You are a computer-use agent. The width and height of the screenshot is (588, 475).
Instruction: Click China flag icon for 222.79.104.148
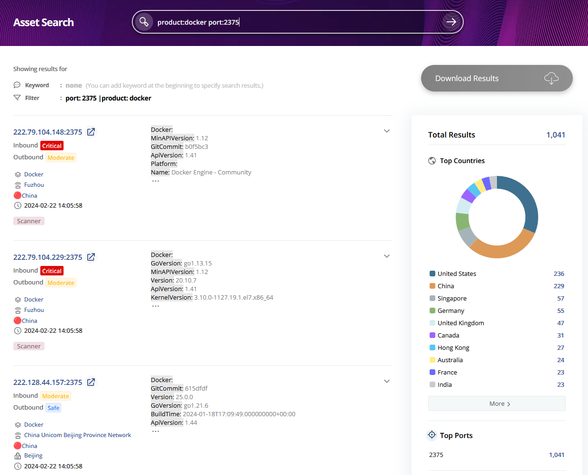tap(18, 195)
